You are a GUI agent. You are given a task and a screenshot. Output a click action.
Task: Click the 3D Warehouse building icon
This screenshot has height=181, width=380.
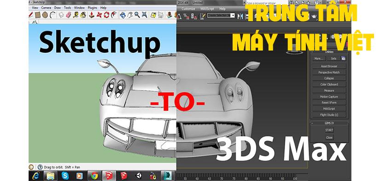pos(170,15)
